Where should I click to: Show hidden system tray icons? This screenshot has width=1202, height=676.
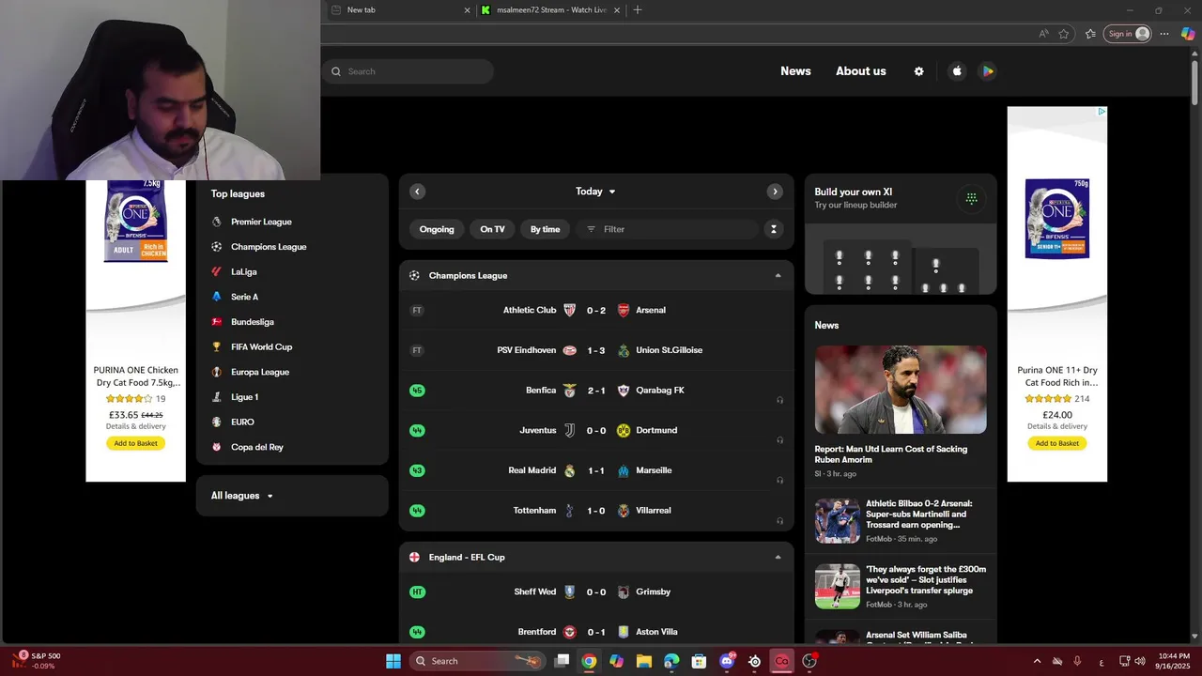point(1037,661)
